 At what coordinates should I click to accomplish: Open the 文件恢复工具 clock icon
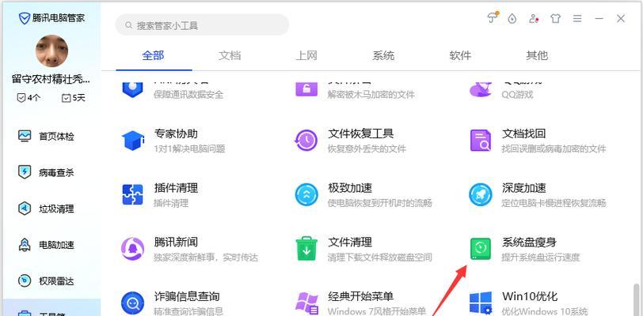306,141
